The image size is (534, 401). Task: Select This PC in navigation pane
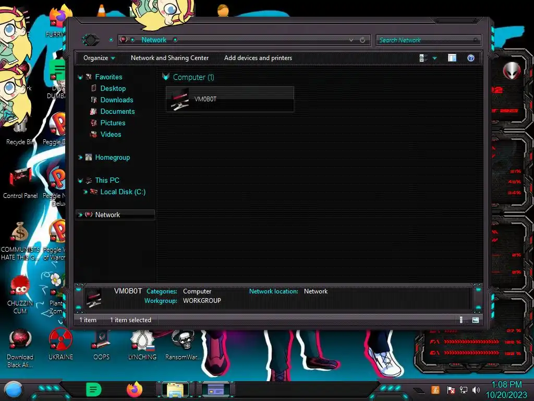pyautogui.click(x=107, y=180)
